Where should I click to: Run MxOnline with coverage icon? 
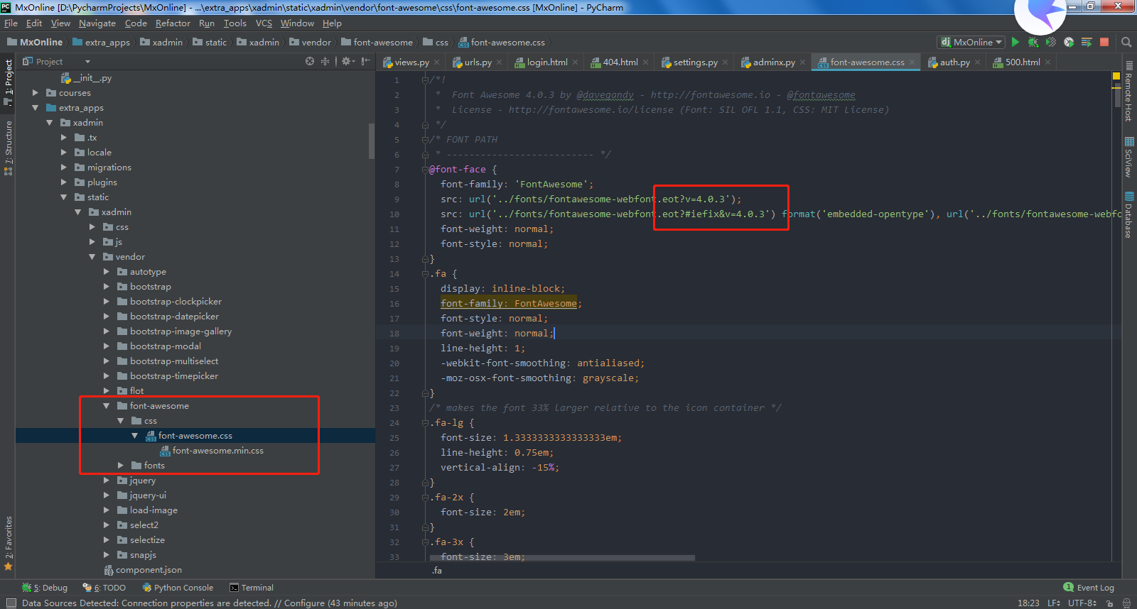tap(1051, 42)
